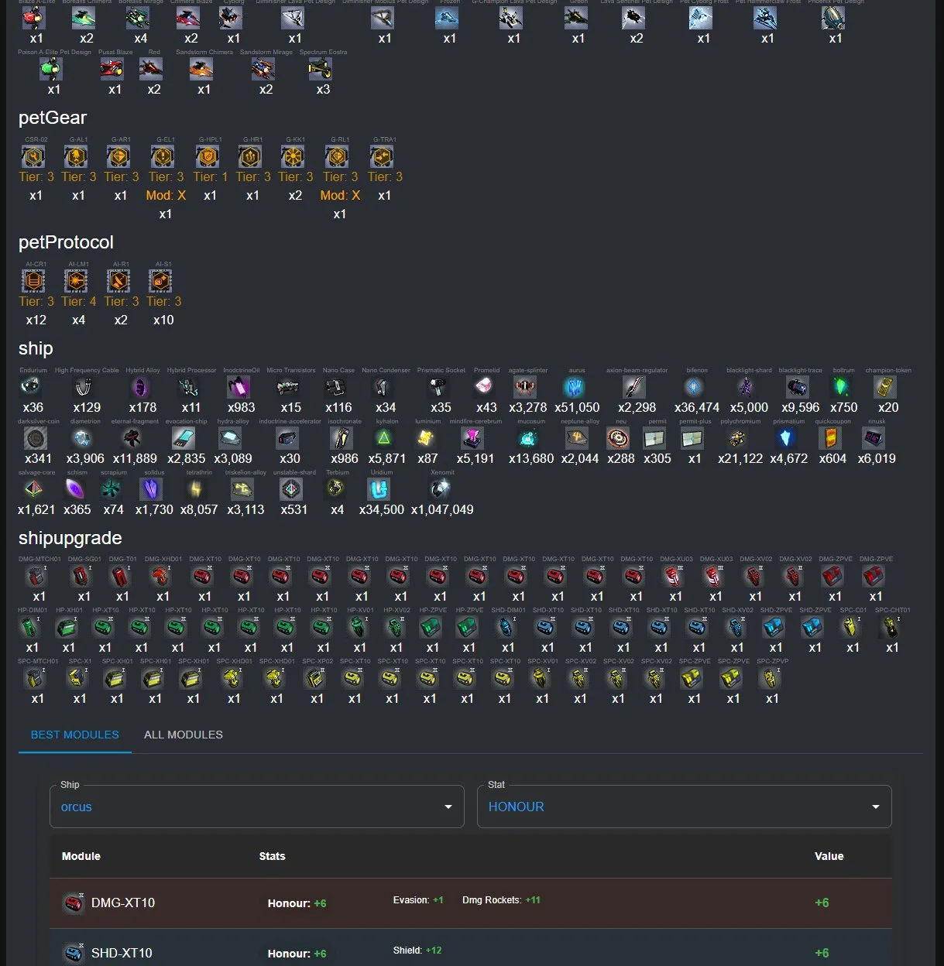
Task: Select the kyhalon triangle icon
Action: pyautogui.click(x=384, y=438)
